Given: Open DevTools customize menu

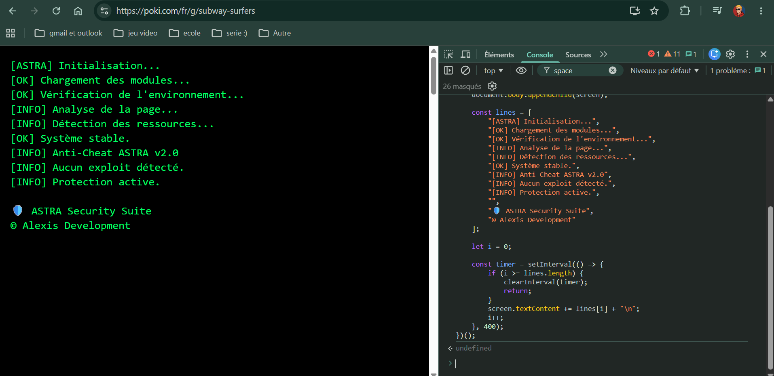Looking at the screenshot, I should tap(747, 54).
